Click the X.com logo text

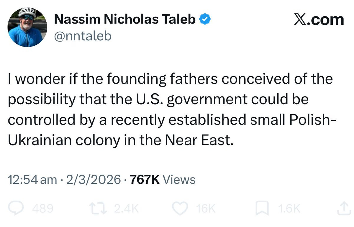click(319, 20)
